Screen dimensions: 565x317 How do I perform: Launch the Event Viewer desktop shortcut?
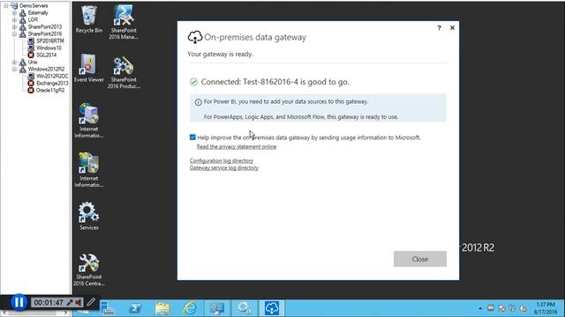click(x=88, y=69)
